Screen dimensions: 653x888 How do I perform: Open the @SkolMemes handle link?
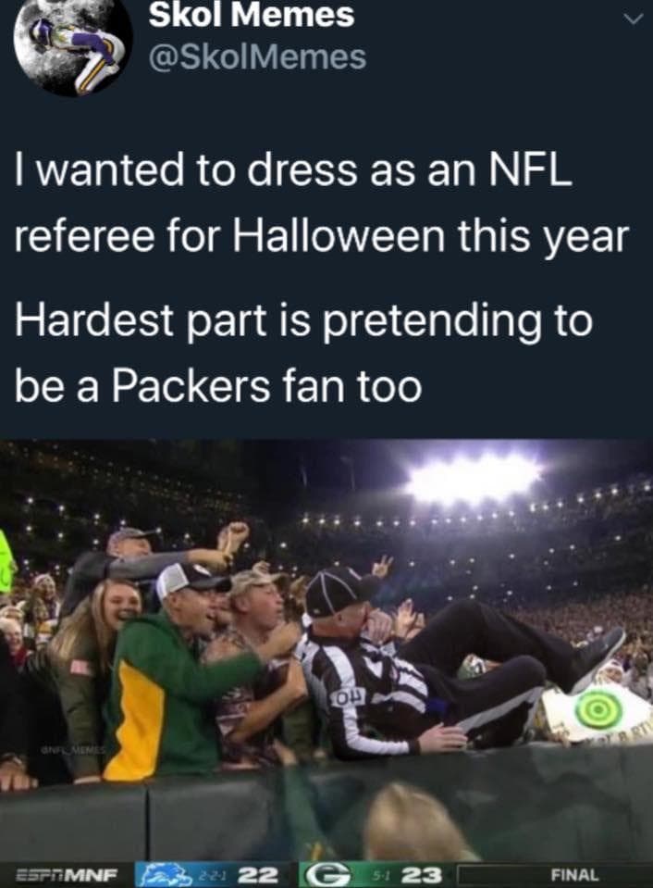click(x=257, y=57)
